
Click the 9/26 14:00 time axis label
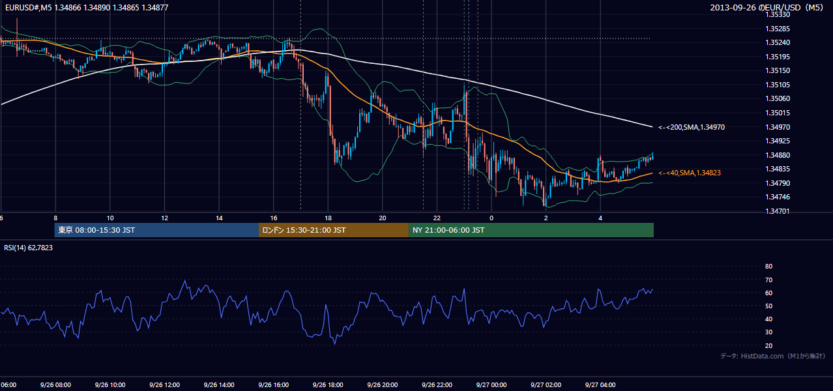coord(219,384)
